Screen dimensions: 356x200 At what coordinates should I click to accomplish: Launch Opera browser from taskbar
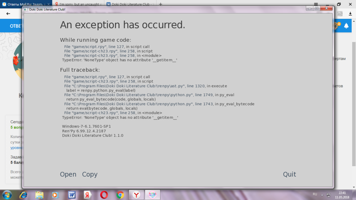click(104, 195)
